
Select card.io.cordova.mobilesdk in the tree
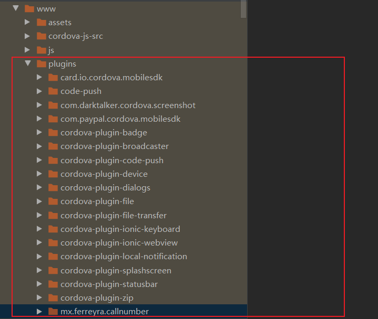(111, 78)
